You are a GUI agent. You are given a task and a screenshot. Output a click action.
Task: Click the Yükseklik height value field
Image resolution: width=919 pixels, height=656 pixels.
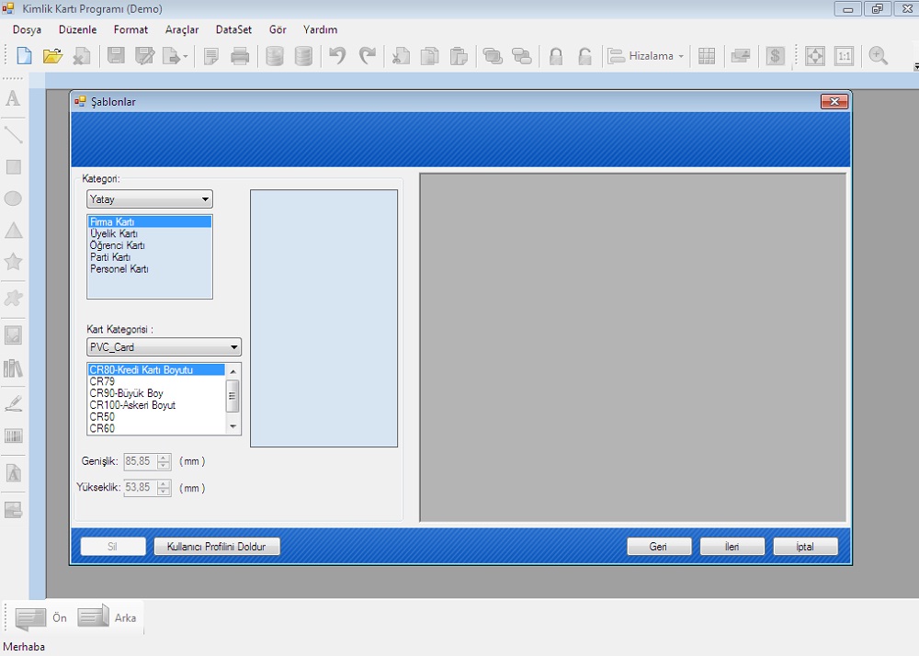pyautogui.click(x=140, y=487)
